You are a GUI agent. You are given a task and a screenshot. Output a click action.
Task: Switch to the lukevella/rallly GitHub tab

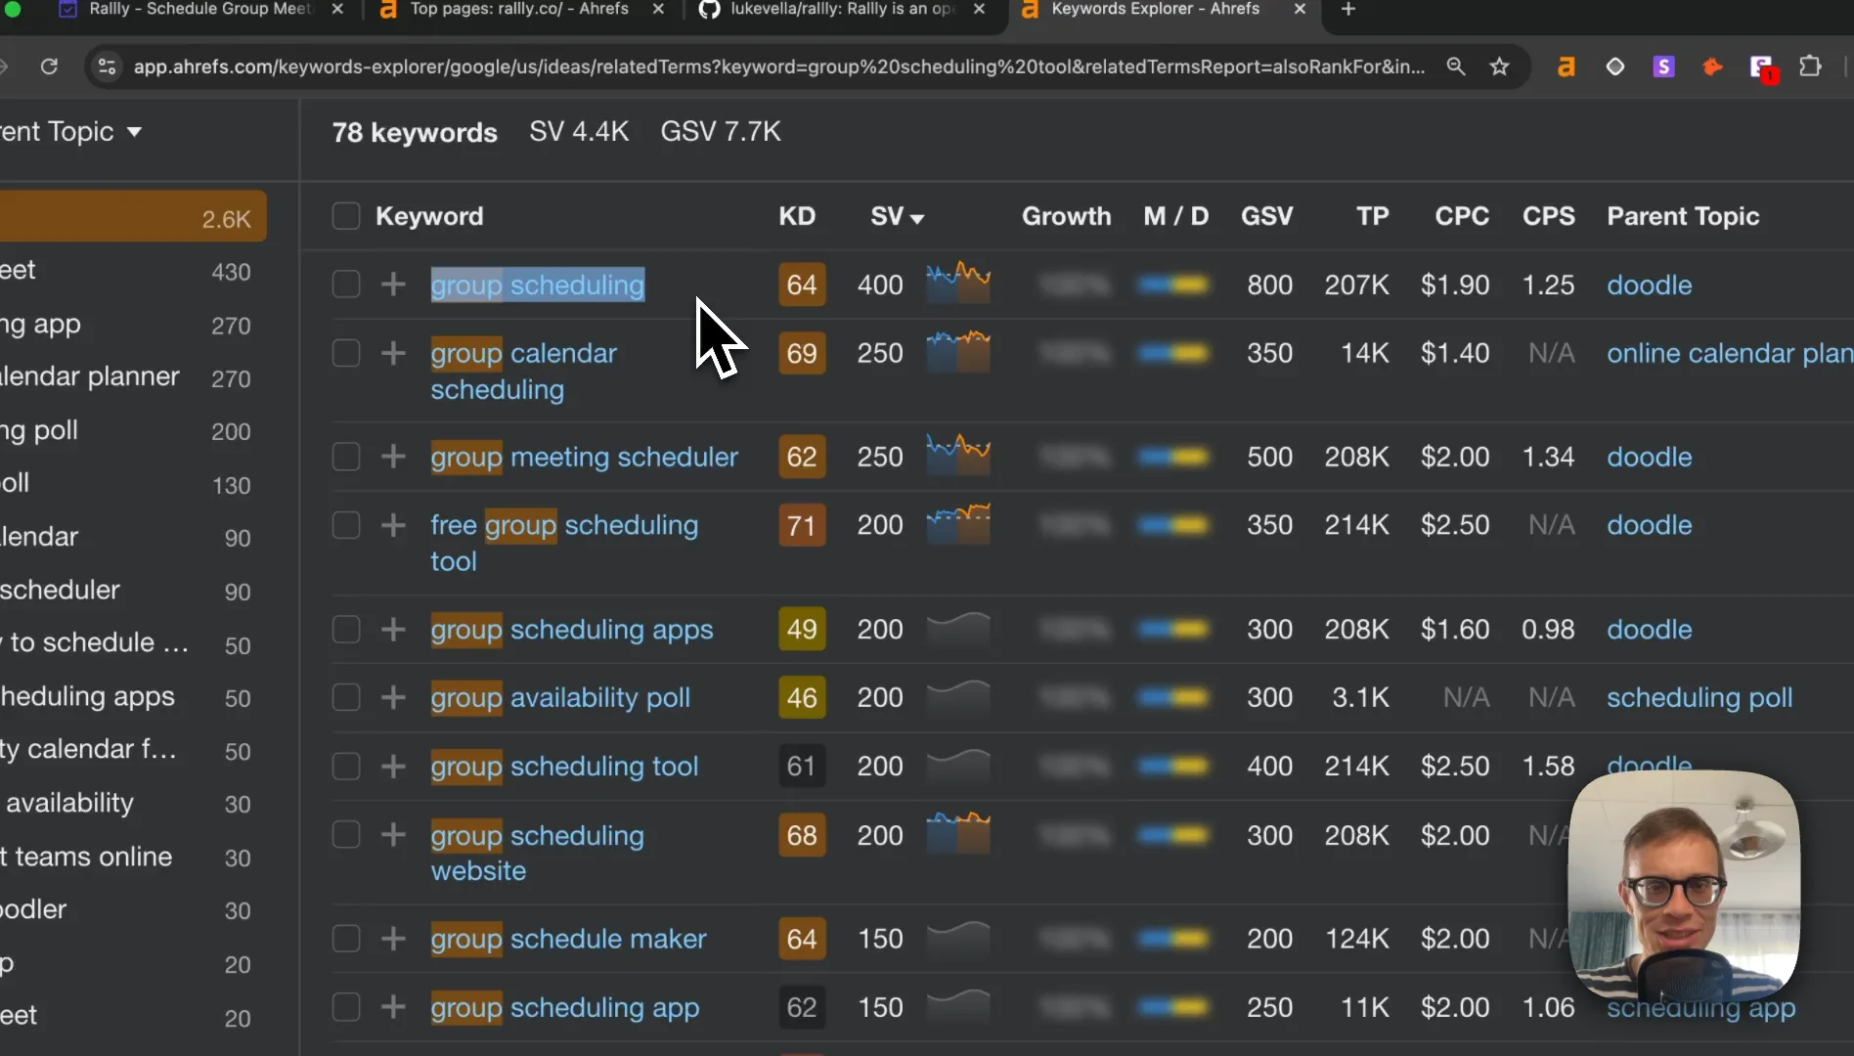coord(841,10)
